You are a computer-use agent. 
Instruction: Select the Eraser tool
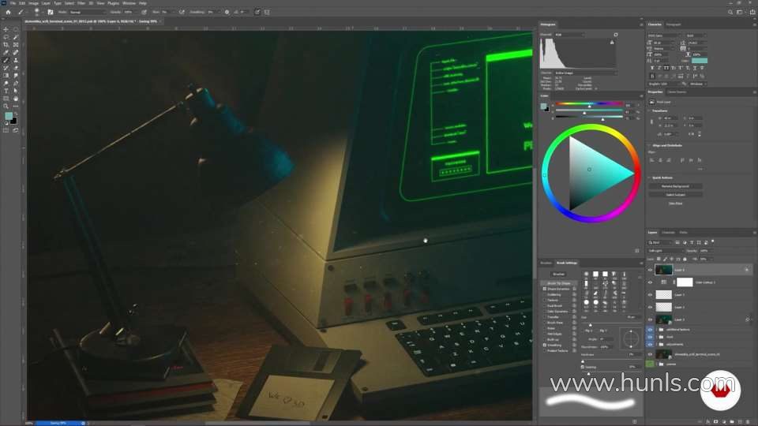pyautogui.click(x=16, y=68)
